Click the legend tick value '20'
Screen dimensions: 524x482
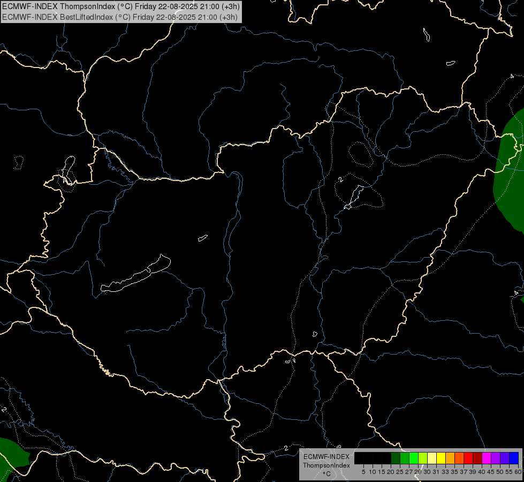point(391,472)
